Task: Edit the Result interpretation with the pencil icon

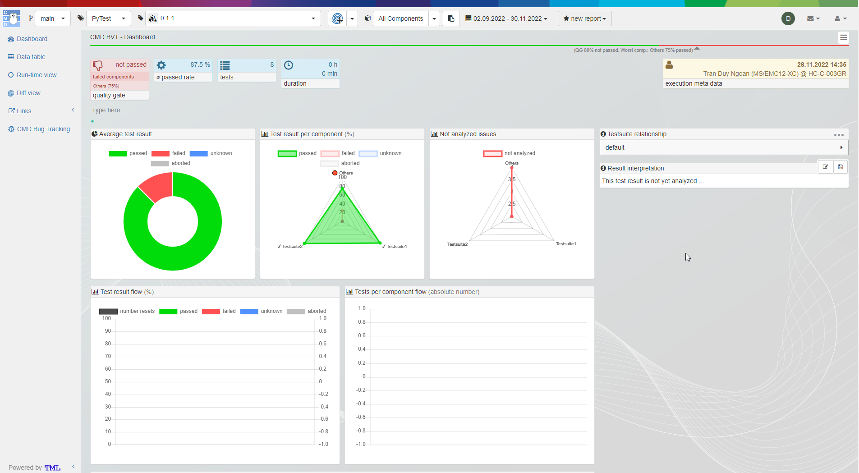Action: coord(826,167)
